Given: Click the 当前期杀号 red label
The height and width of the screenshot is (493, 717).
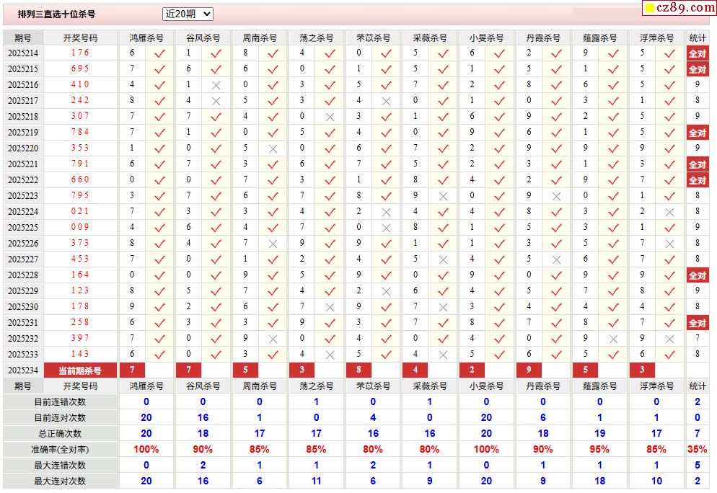Looking at the screenshot, I should [80, 370].
